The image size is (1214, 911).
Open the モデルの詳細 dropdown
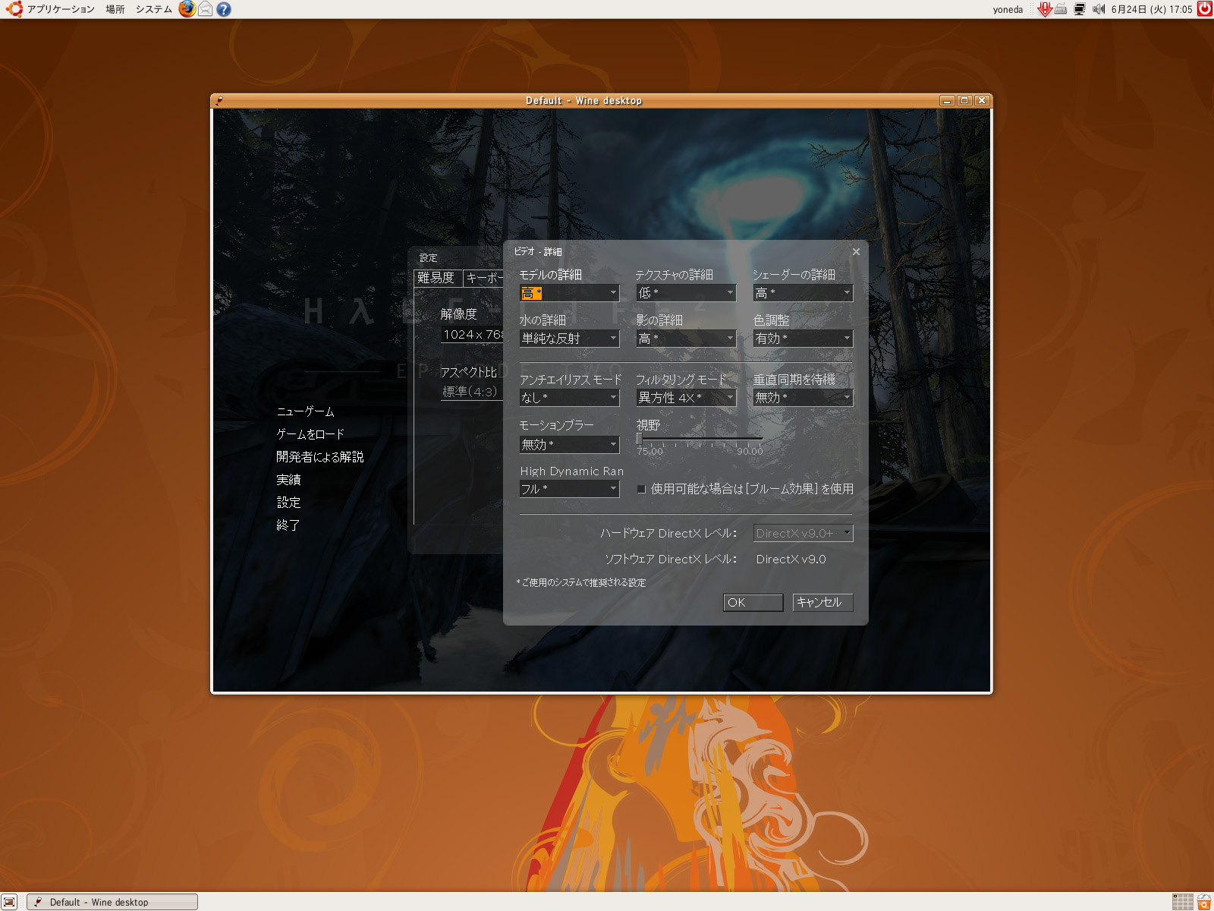click(x=570, y=293)
